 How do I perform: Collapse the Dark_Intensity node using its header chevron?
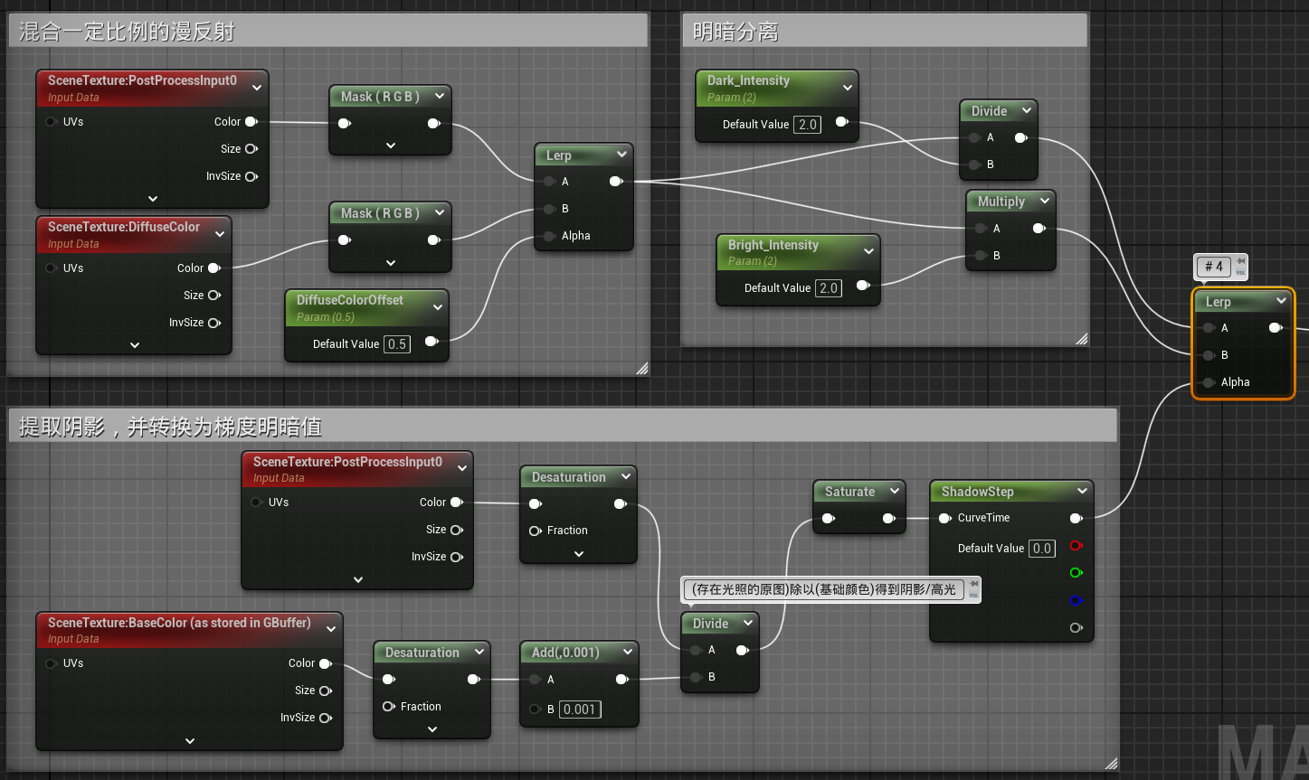[848, 88]
